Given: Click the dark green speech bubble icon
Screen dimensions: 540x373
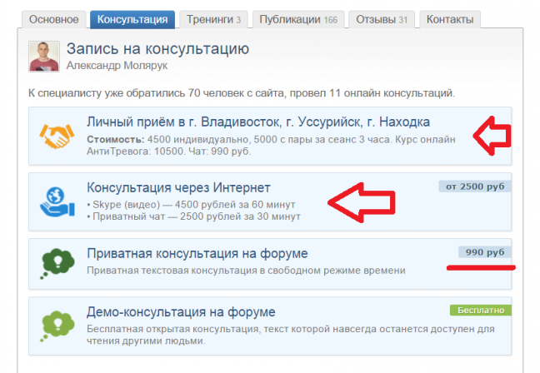Looking at the screenshot, I should point(54,261).
